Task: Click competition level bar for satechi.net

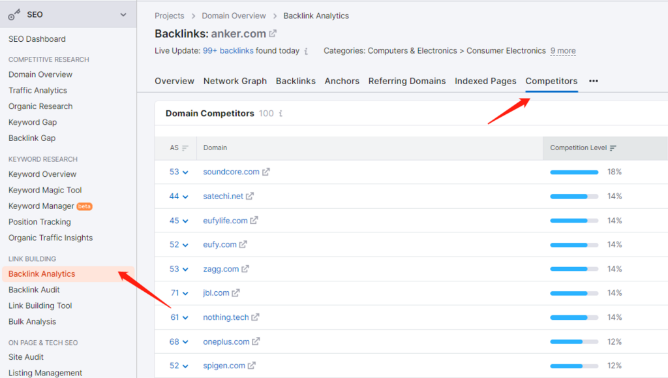Action: click(574, 197)
